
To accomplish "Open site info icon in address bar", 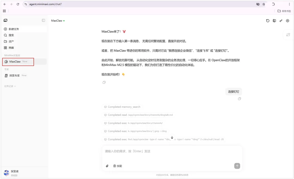I will tap(26, 4).
